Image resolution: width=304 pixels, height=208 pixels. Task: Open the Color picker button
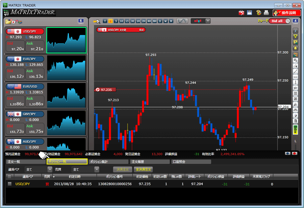[295, 129]
